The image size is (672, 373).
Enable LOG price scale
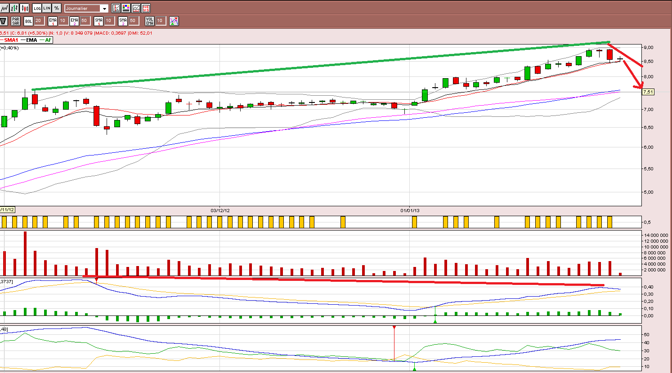37,8
